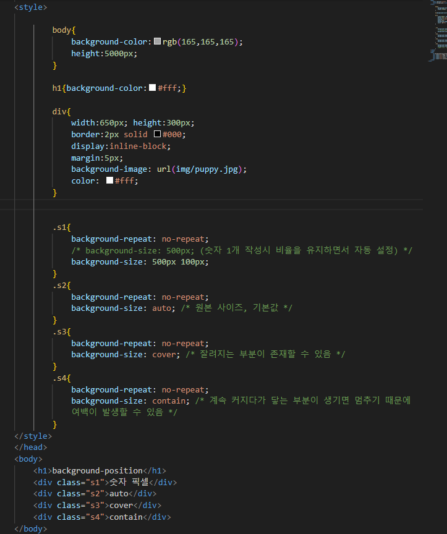Click the h1 background-position line
This screenshot has height=534, width=447.
tap(100, 471)
